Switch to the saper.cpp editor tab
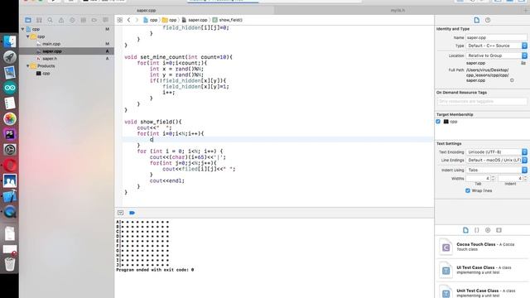Screen dimensions: 530x298 pos(147,11)
